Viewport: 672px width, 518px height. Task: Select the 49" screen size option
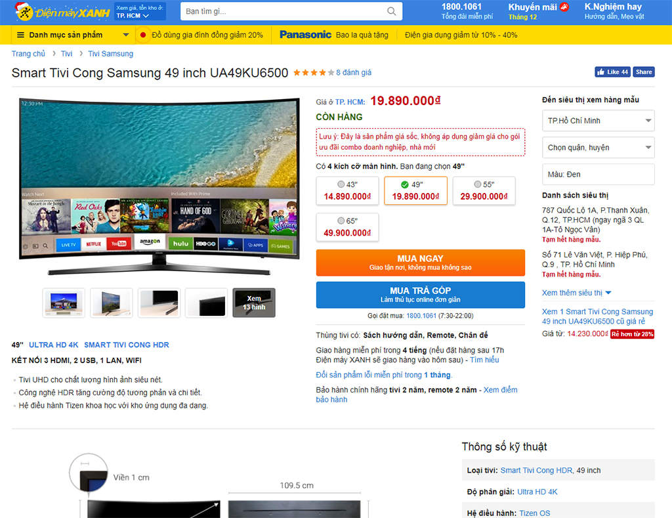(415, 191)
